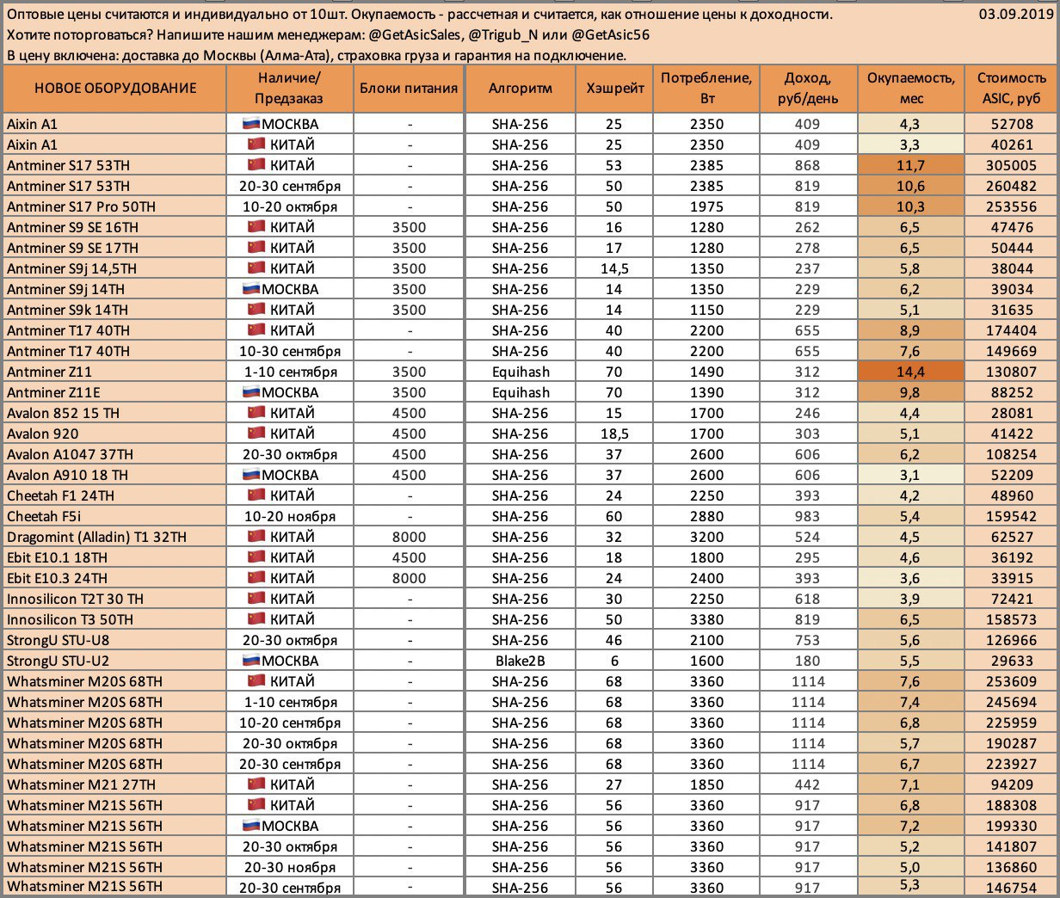Screen dimensions: 1060x898
Task: Click the China flag in the Antminer S9j 14,5TH row
Action: click(x=256, y=268)
